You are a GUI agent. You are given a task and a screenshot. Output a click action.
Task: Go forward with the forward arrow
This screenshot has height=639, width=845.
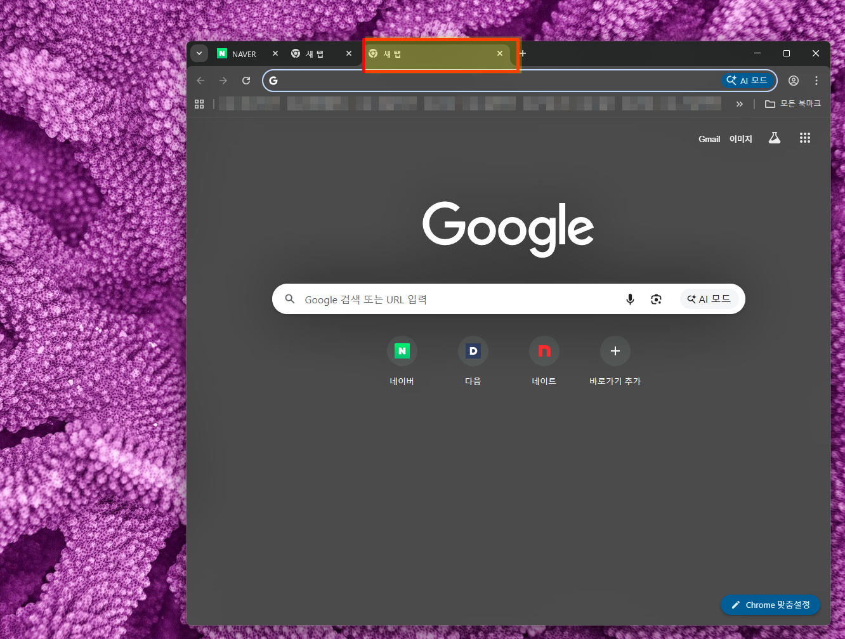(223, 81)
